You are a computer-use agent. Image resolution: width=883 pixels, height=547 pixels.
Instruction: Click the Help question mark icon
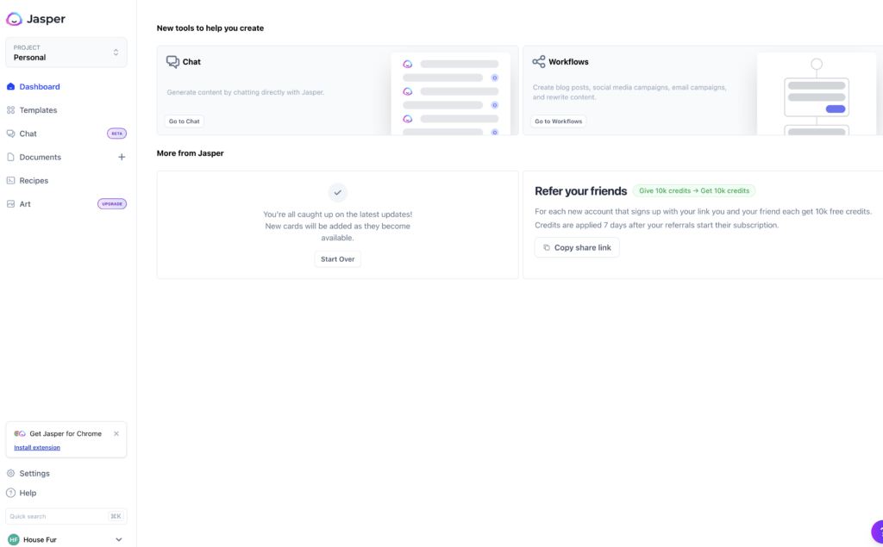[10, 494]
